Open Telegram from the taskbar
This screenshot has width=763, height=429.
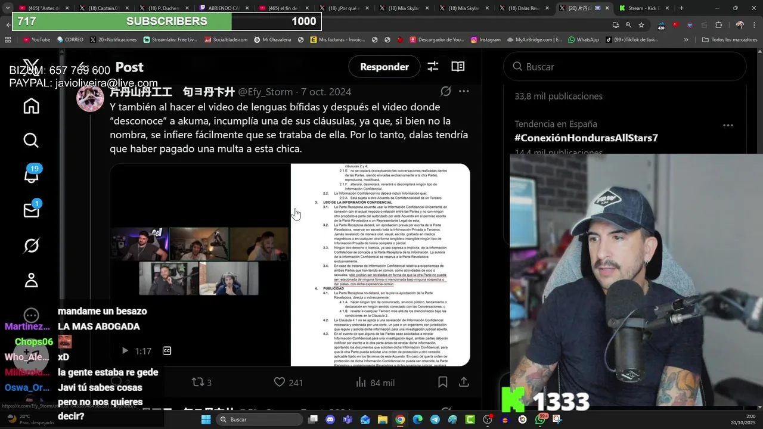coord(435,419)
